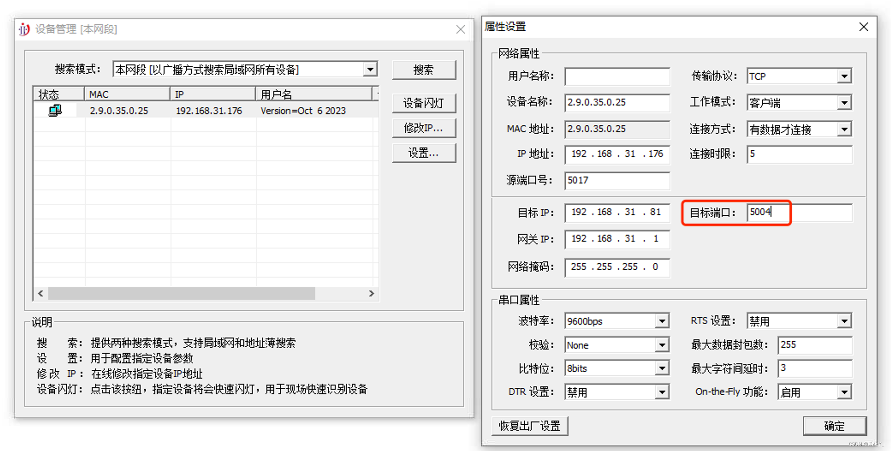Click 恢复出厂设置 button

pyautogui.click(x=530, y=426)
